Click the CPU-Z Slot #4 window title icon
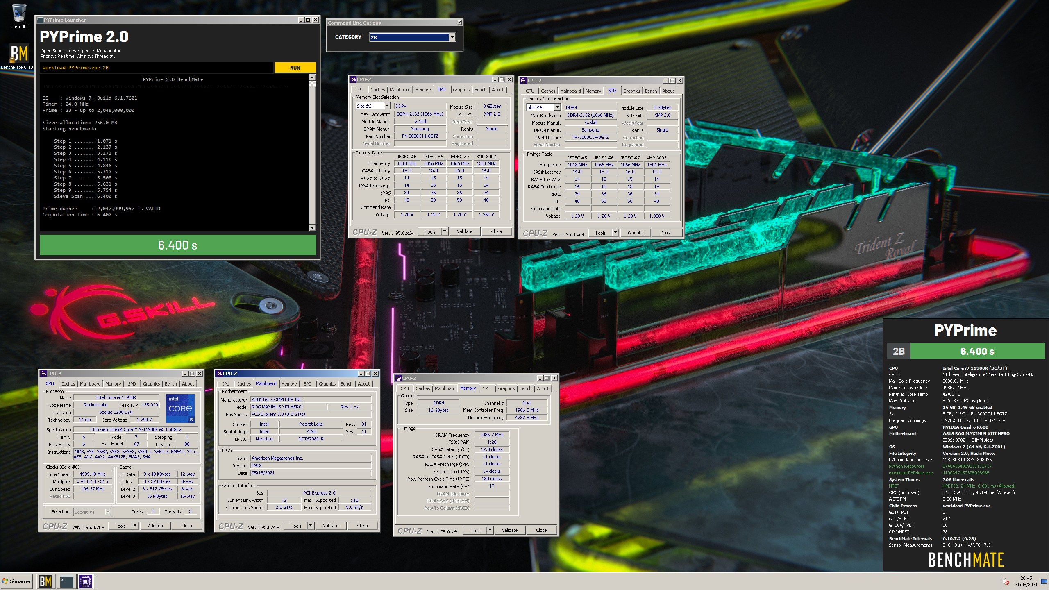The image size is (1049, 590). [x=524, y=81]
